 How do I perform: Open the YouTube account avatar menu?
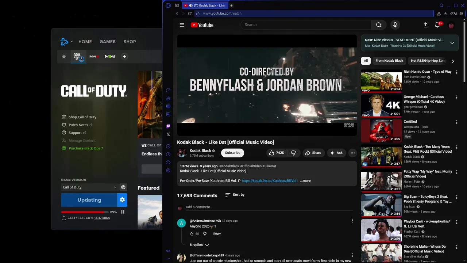(451, 25)
